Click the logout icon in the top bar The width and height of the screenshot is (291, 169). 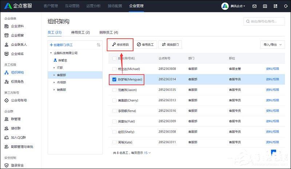[x=286, y=6]
